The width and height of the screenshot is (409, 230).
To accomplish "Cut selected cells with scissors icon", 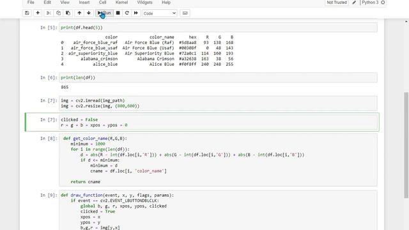I will [49, 13].
